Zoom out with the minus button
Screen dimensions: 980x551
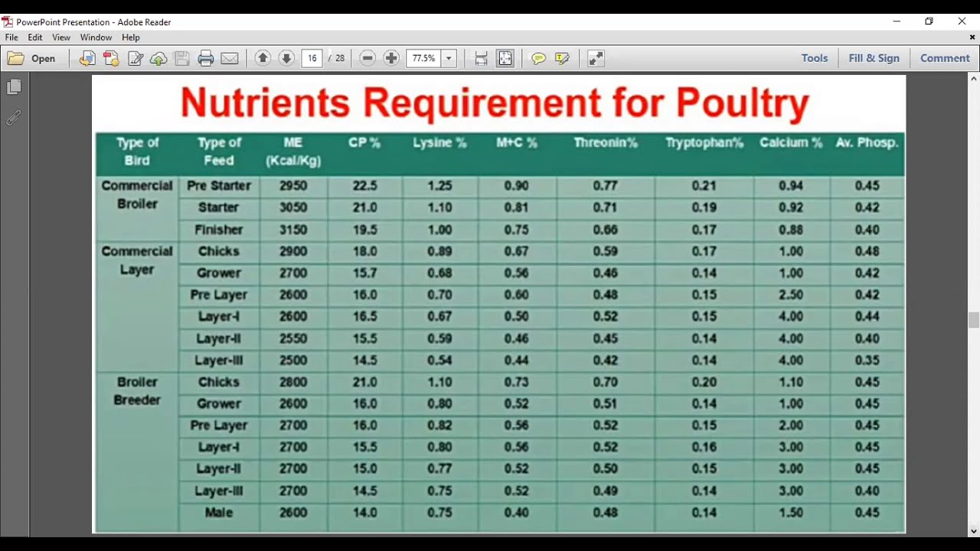click(367, 58)
